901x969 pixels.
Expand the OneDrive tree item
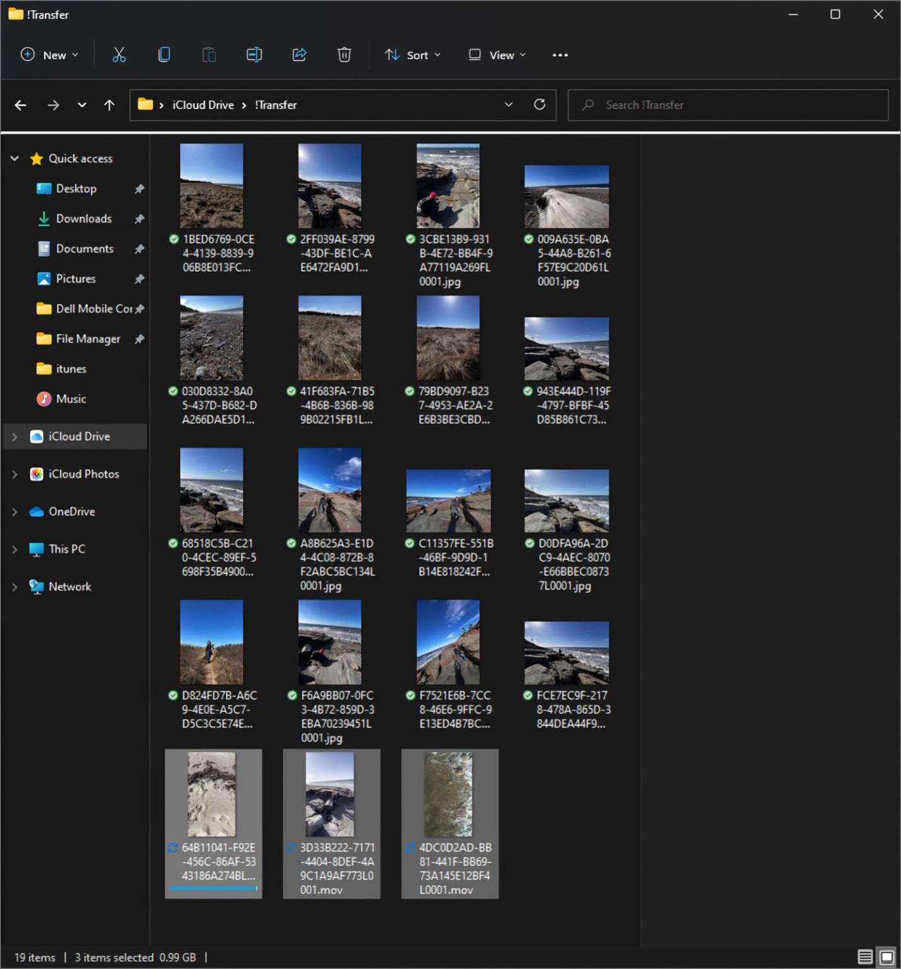pos(14,512)
